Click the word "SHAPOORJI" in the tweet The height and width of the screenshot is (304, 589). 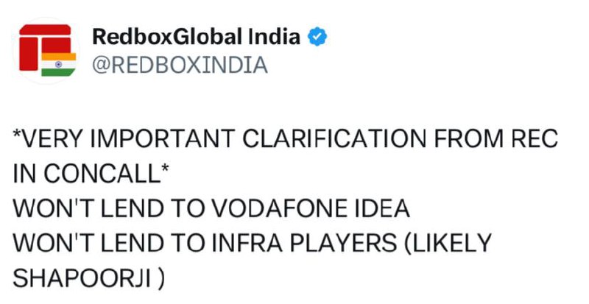coord(82,278)
